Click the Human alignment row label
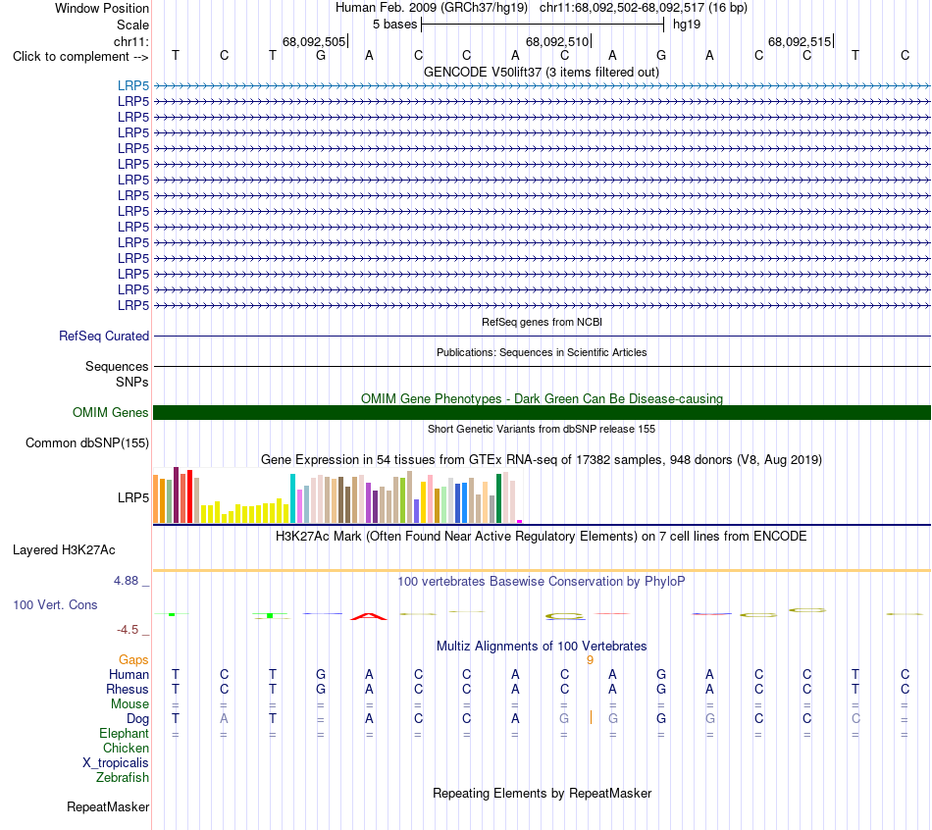 coord(129,675)
